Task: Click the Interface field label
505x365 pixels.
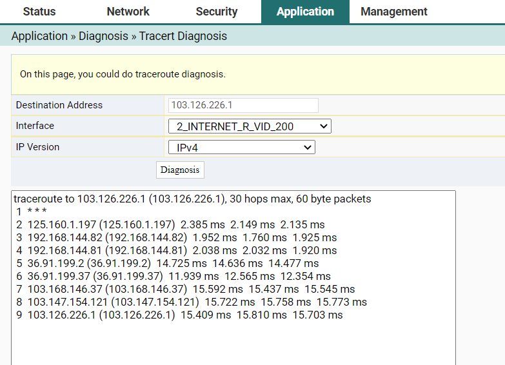Action: click(35, 126)
